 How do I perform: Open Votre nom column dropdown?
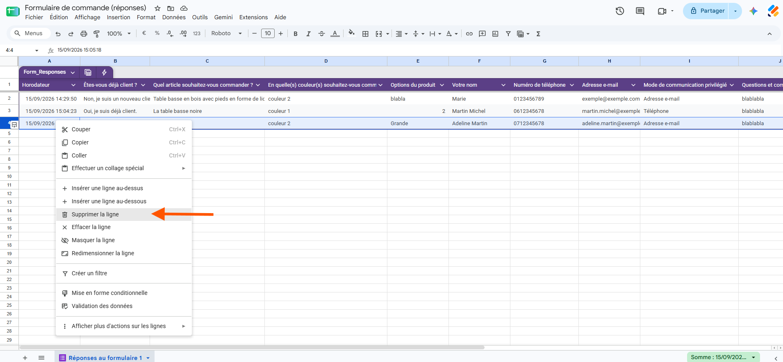(x=503, y=85)
